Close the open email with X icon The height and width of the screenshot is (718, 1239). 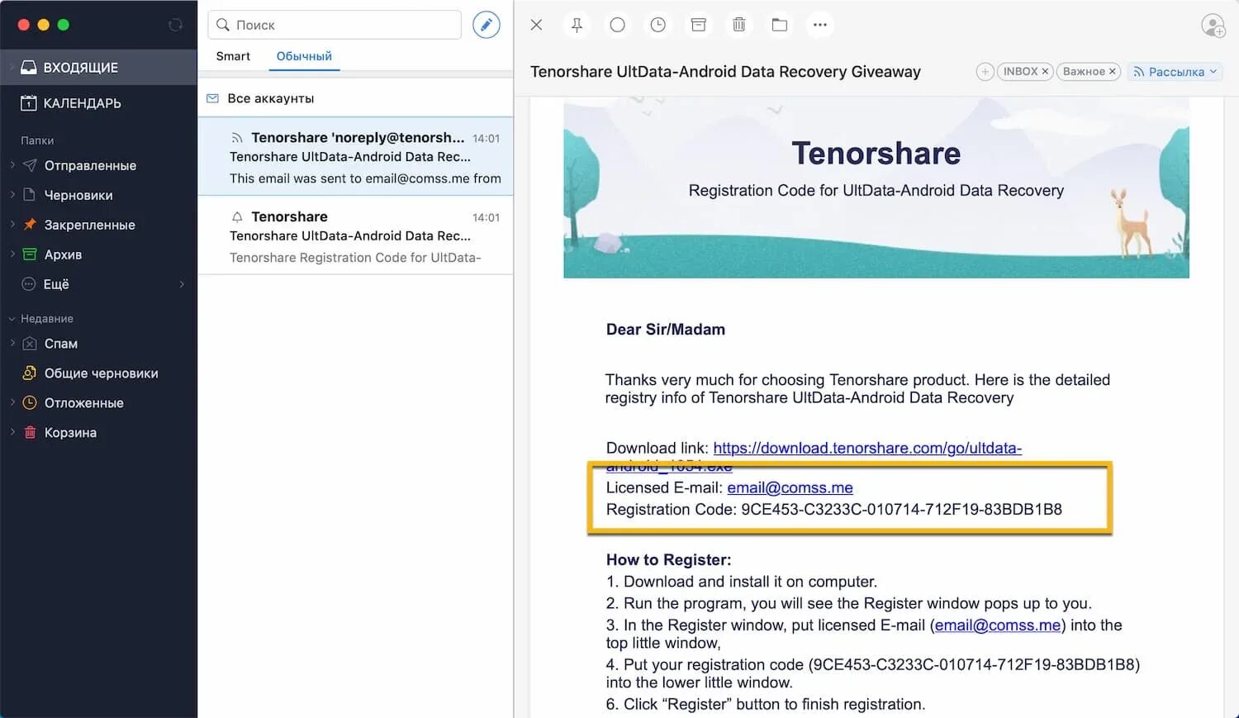(536, 25)
